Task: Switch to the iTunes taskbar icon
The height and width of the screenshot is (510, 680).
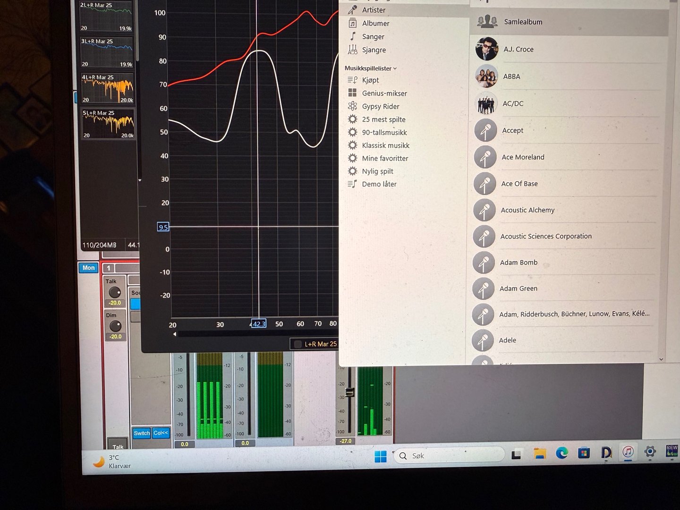Action: 628,452
